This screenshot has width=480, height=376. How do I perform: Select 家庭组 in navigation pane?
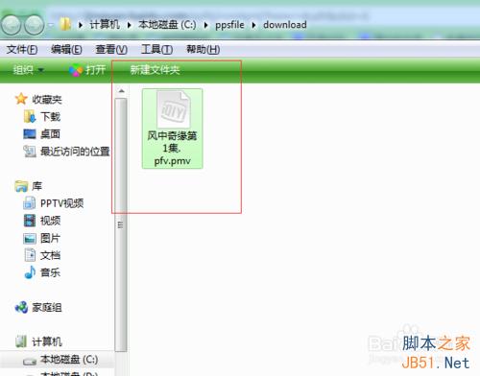tap(47, 308)
